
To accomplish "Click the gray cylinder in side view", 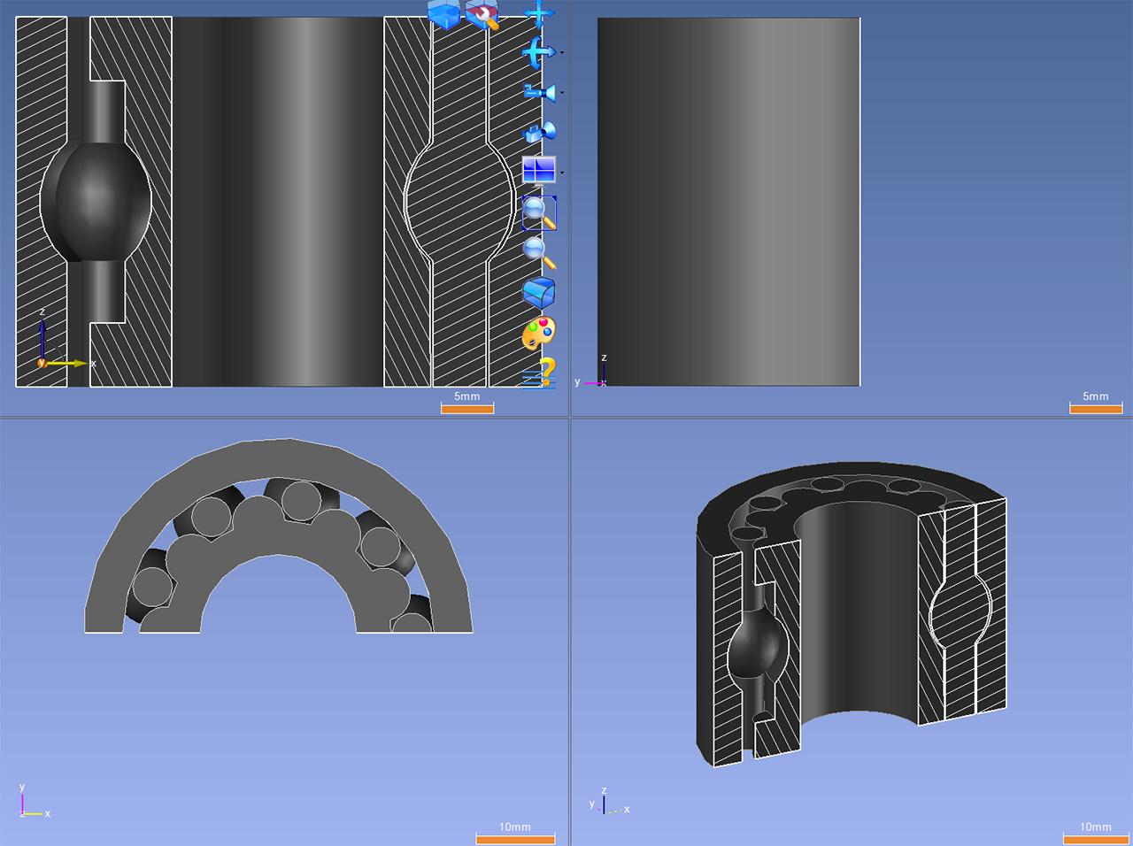I will [x=728, y=202].
